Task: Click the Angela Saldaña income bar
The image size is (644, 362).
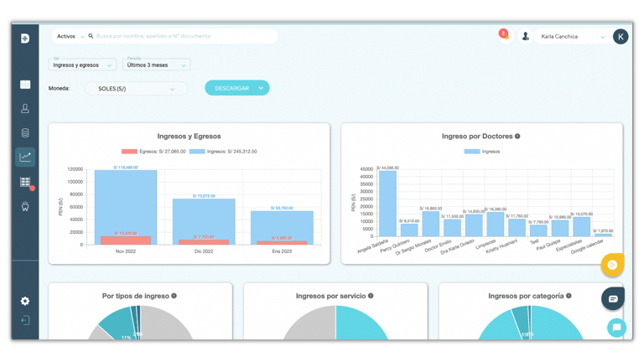Action: 387,204
